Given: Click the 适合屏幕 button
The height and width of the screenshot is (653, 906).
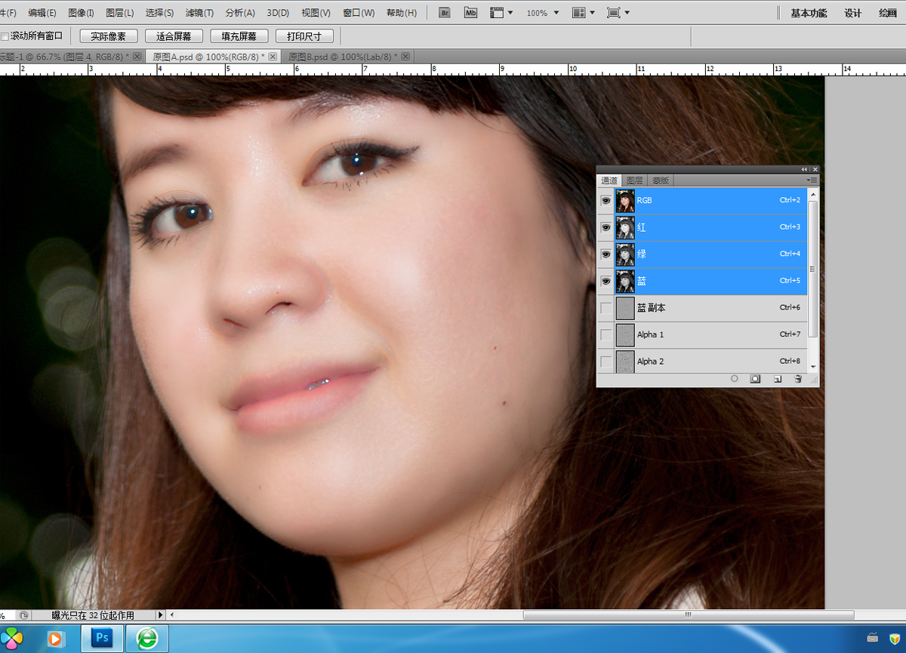Looking at the screenshot, I should click(x=174, y=36).
